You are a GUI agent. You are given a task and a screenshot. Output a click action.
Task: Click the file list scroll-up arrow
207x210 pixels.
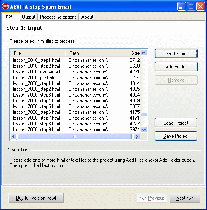(x=144, y=52)
